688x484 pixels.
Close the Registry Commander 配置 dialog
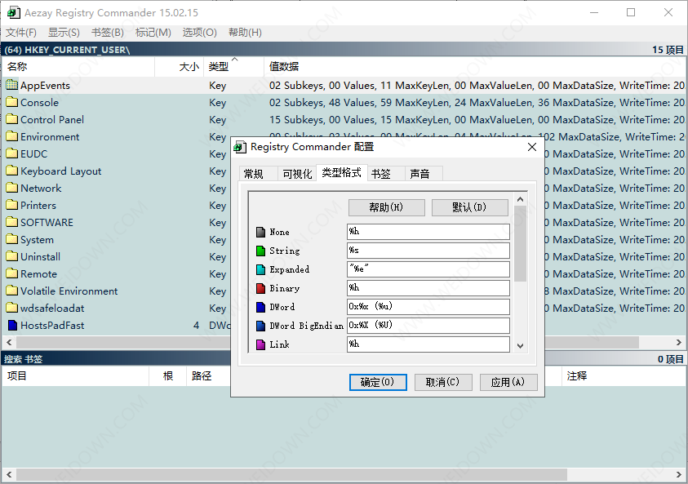click(x=532, y=147)
